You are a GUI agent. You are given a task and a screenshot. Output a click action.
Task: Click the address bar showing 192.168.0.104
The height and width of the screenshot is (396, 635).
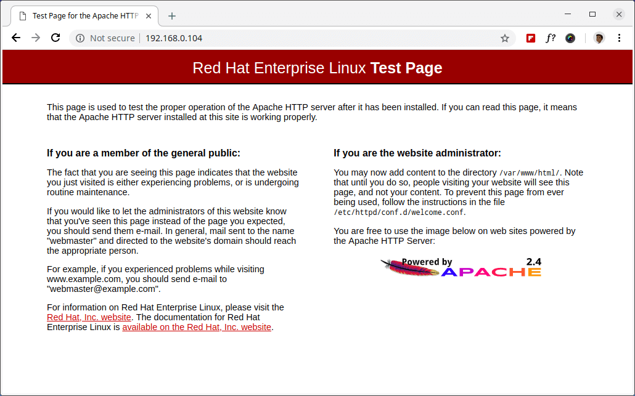pos(292,38)
